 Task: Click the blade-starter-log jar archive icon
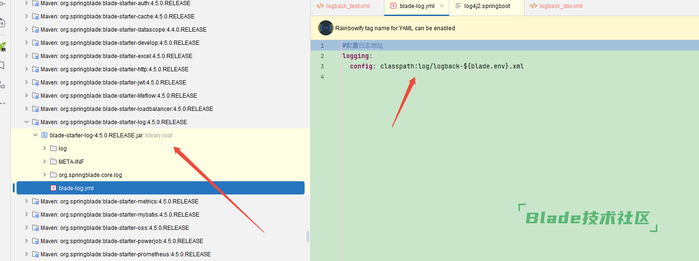click(x=44, y=135)
